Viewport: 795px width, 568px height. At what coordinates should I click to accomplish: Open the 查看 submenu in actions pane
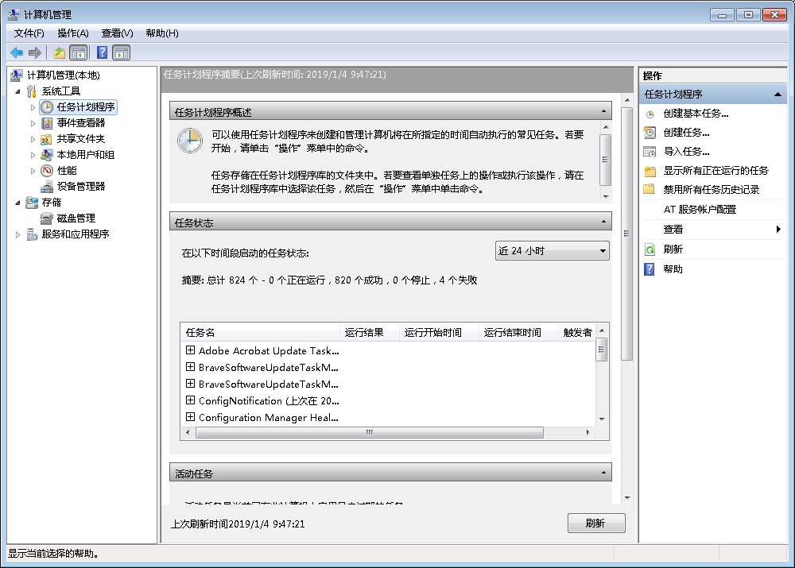pos(713,230)
